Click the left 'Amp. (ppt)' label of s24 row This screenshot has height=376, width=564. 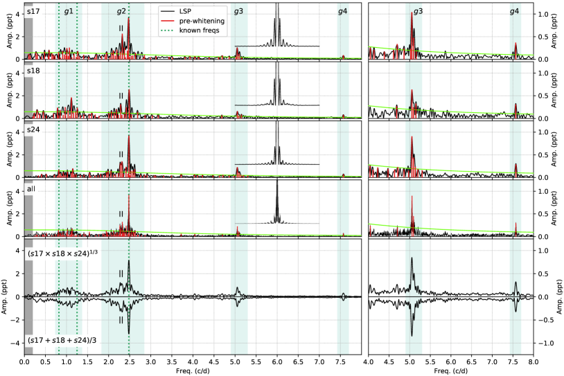(8, 149)
